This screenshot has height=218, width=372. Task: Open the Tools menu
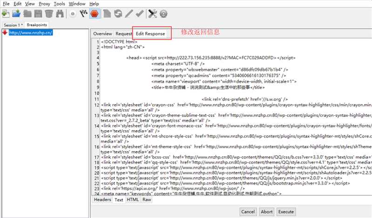(59, 4)
